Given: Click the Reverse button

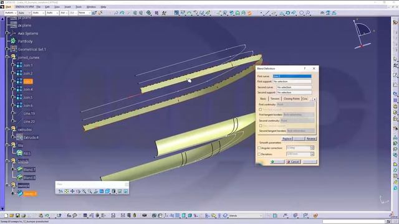Looking at the screenshot, I should coord(310,139).
